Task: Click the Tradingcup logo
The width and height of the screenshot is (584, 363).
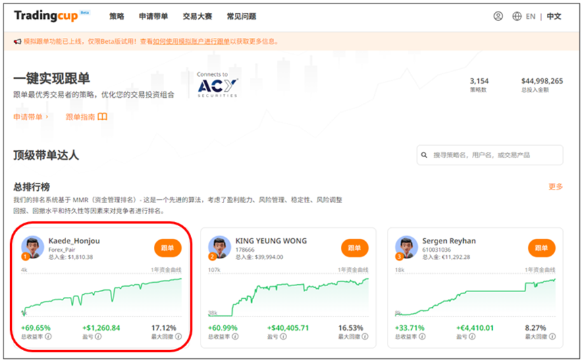Action: pos(46,16)
